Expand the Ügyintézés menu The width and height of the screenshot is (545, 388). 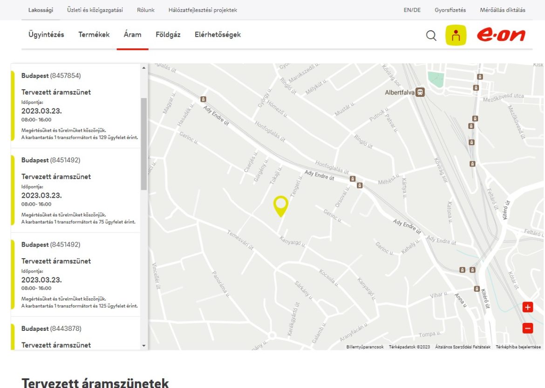click(46, 34)
